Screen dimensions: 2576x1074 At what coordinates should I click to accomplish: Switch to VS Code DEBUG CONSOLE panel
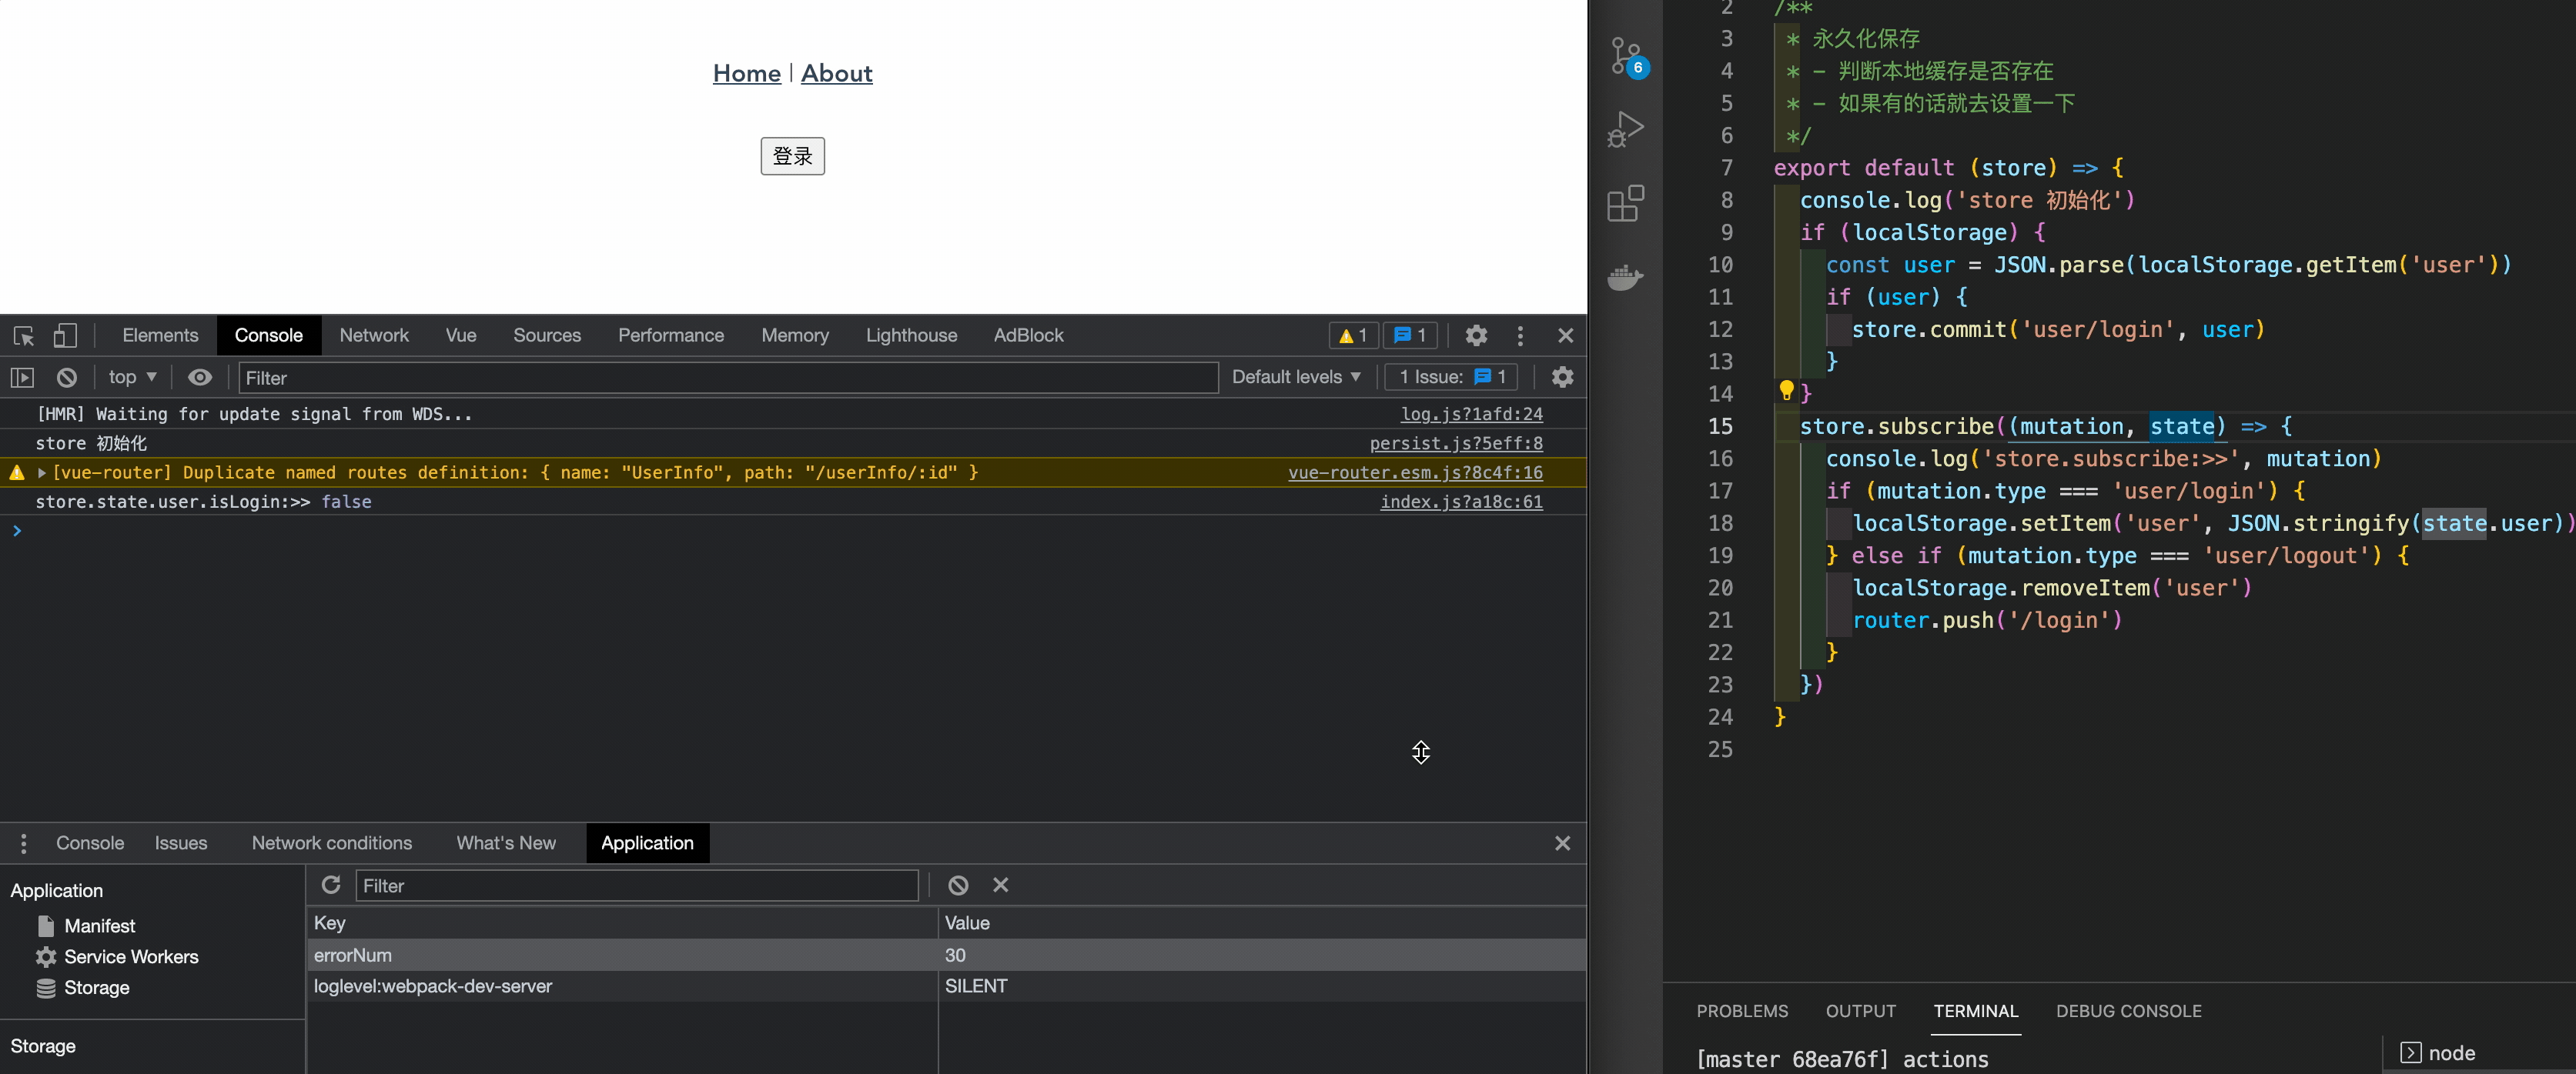pyautogui.click(x=2129, y=1011)
